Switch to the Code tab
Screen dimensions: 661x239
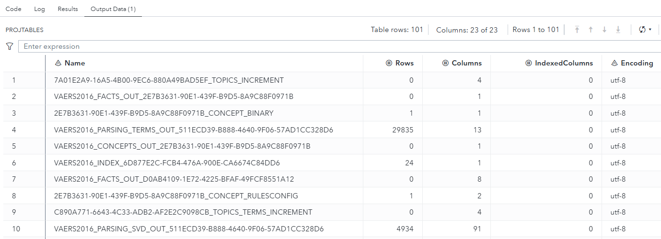pyautogui.click(x=13, y=9)
